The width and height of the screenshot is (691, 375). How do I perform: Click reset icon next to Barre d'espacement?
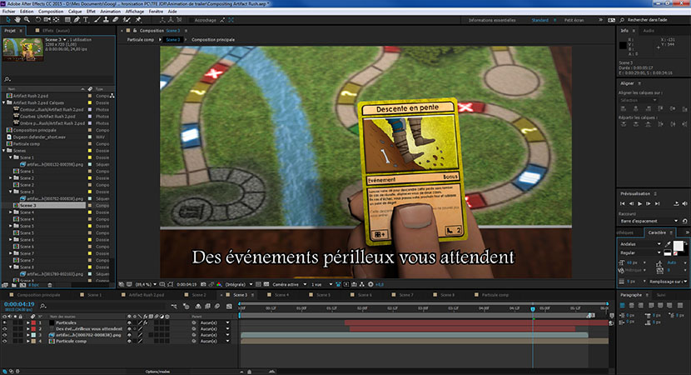pos(685,221)
